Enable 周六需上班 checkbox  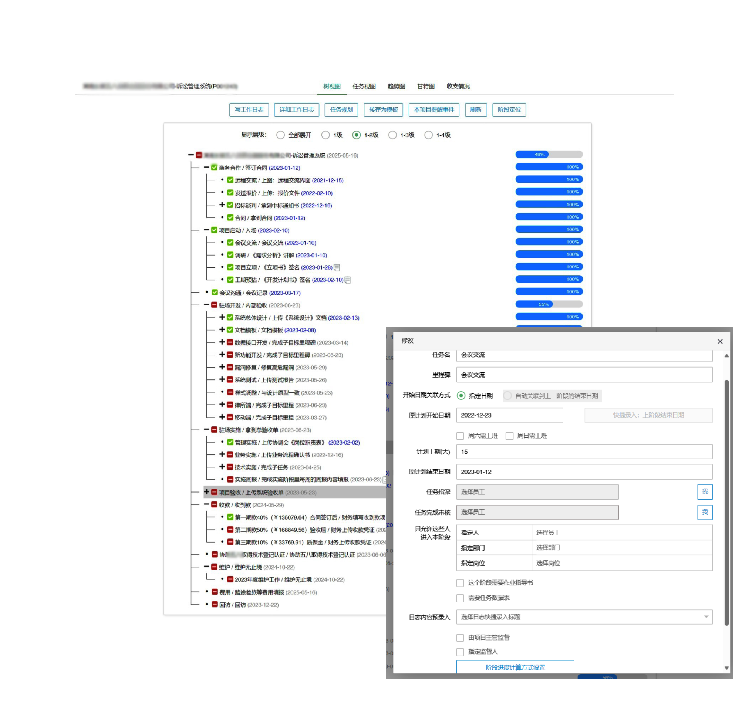(x=460, y=436)
